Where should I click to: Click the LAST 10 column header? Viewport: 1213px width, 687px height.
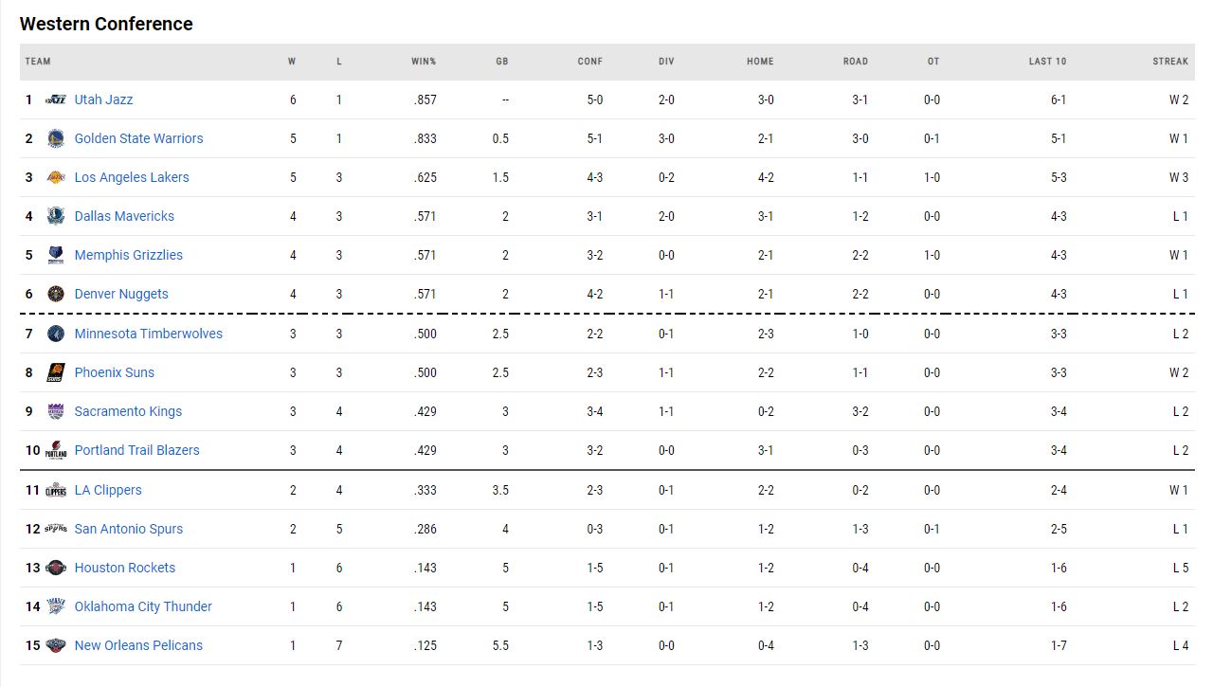tap(1047, 62)
